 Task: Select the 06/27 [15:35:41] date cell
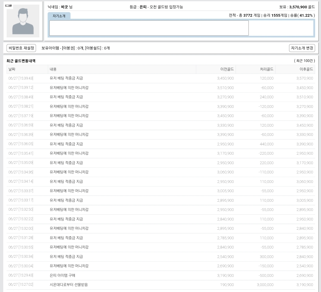(x=21, y=153)
